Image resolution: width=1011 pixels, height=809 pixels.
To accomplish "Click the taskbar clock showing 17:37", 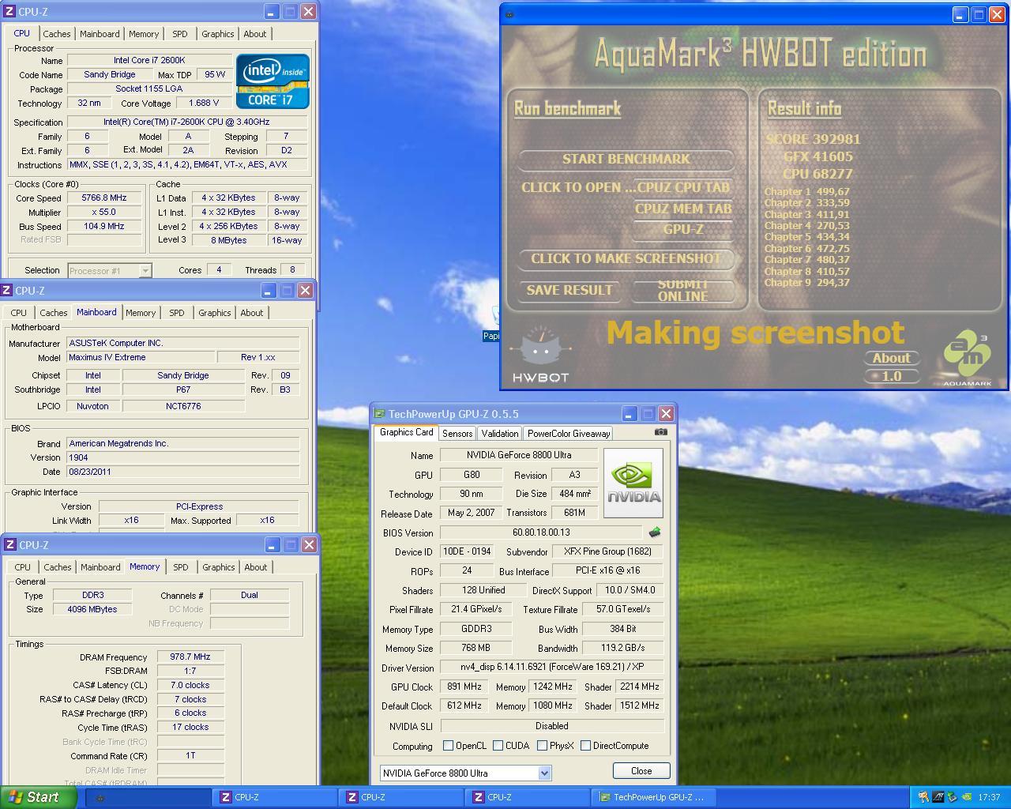I will pyautogui.click(x=989, y=797).
